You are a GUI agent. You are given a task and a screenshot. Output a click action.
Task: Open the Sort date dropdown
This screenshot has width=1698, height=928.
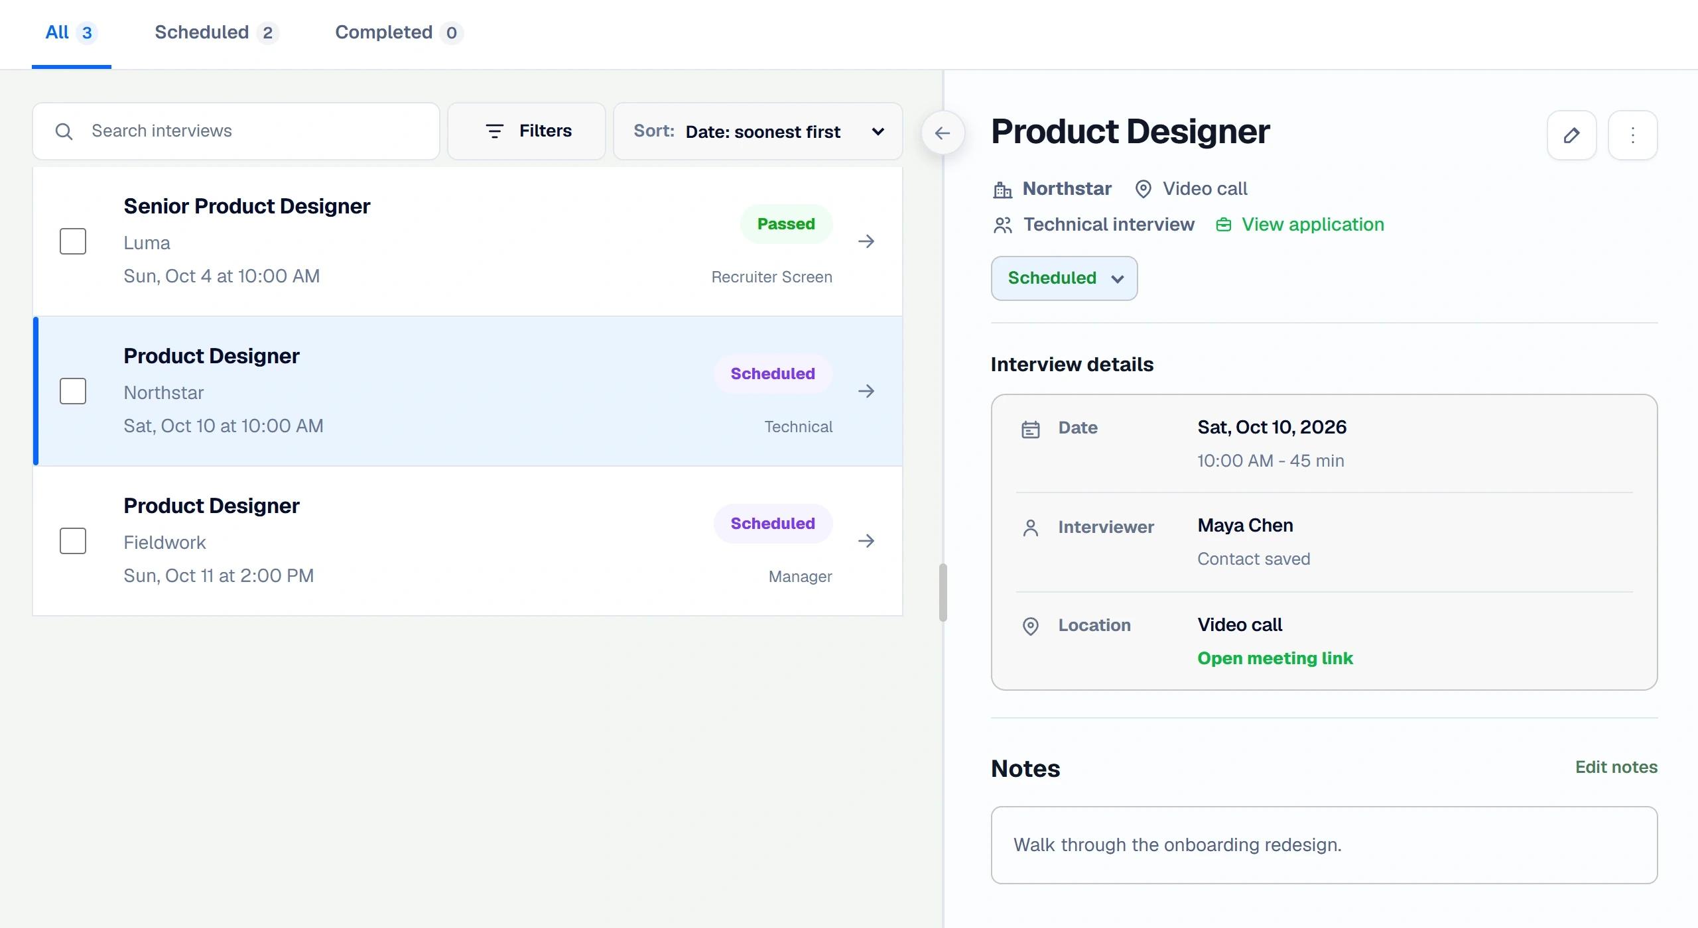point(757,131)
